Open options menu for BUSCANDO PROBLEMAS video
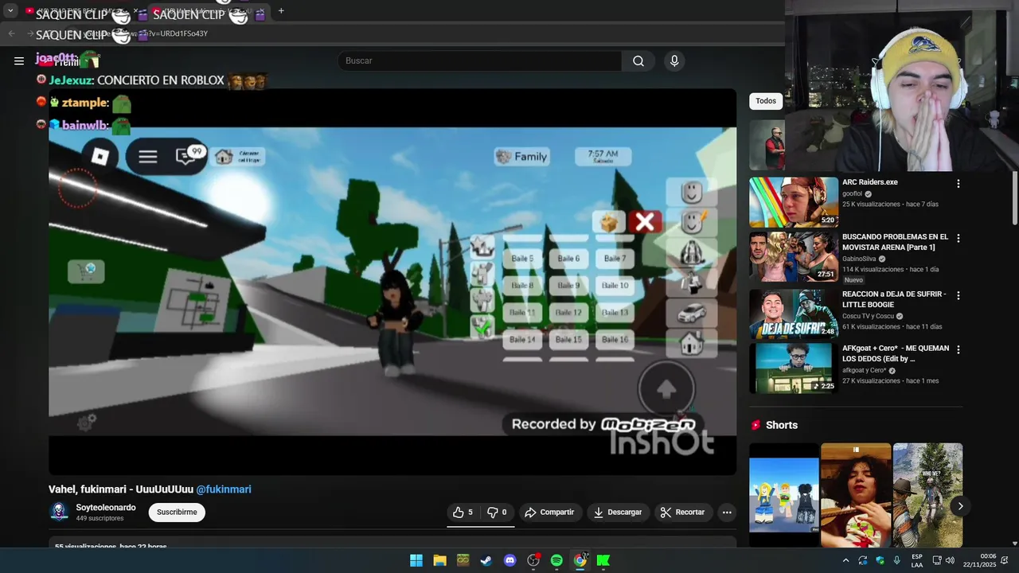The width and height of the screenshot is (1019, 573). pyautogui.click(x=958, y=239)
